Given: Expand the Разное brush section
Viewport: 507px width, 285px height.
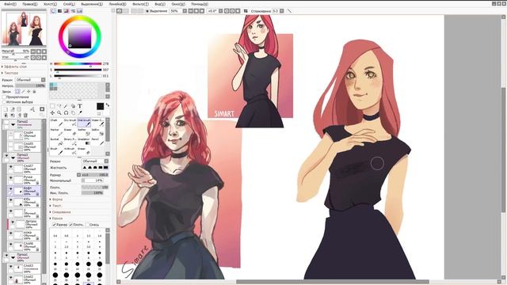Looking at the screenshot, I should (56, 218).
